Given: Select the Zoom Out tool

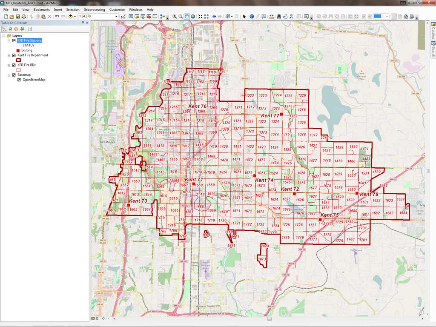Looking at the screenshot, I should 181,17.
